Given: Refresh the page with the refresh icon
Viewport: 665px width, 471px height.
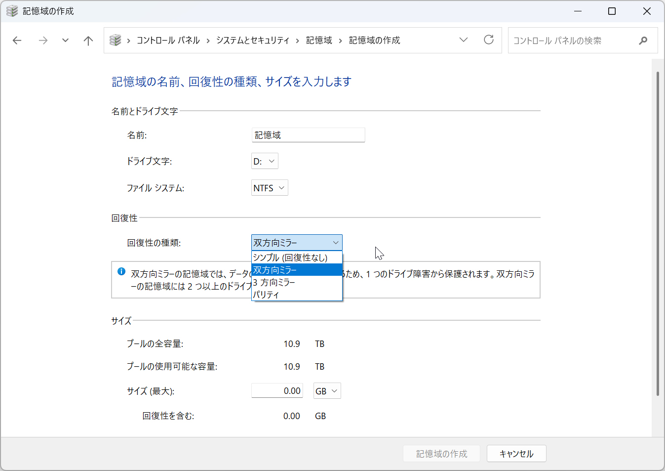Looking at the screenshot, I should 489,40.
